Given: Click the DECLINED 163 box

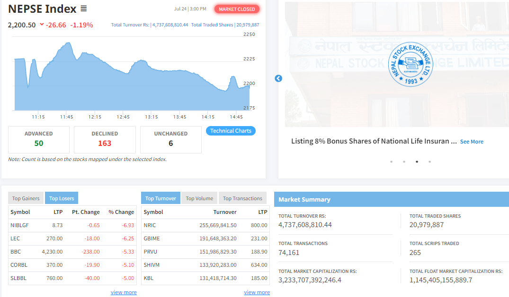Looking at the screenshot, I should point(105,140).
